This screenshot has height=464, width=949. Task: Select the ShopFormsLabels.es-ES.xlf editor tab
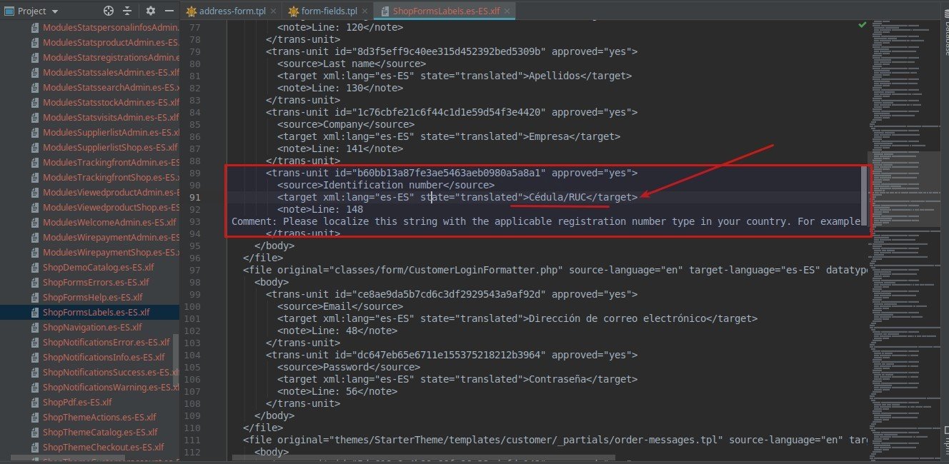(x=445, y=11)
